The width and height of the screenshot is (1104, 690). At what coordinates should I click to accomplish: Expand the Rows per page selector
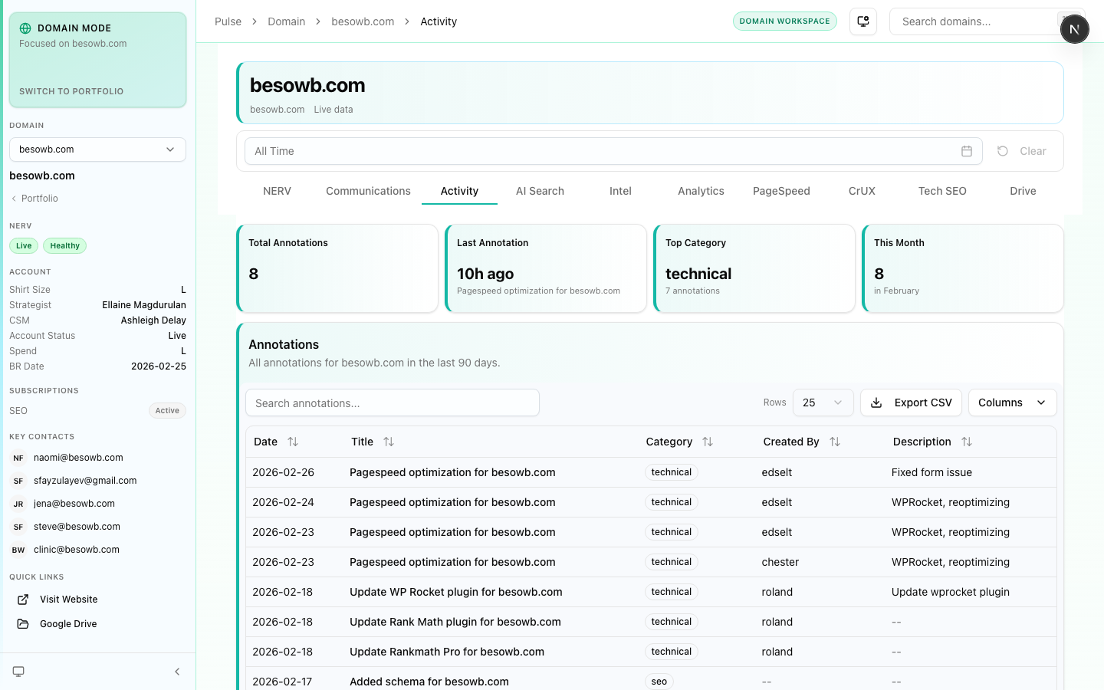822,402
